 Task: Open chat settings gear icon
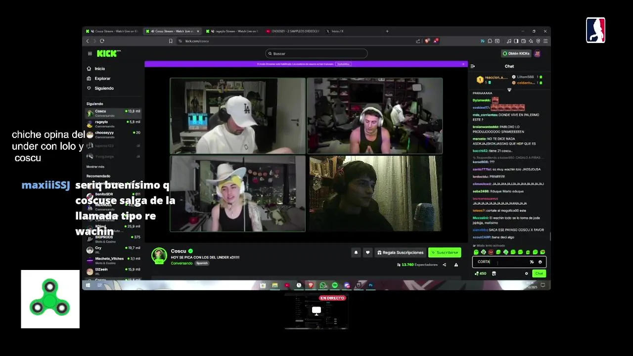click(x=526, y=273)
